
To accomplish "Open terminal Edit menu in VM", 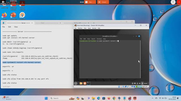I will tap(85, 39).
